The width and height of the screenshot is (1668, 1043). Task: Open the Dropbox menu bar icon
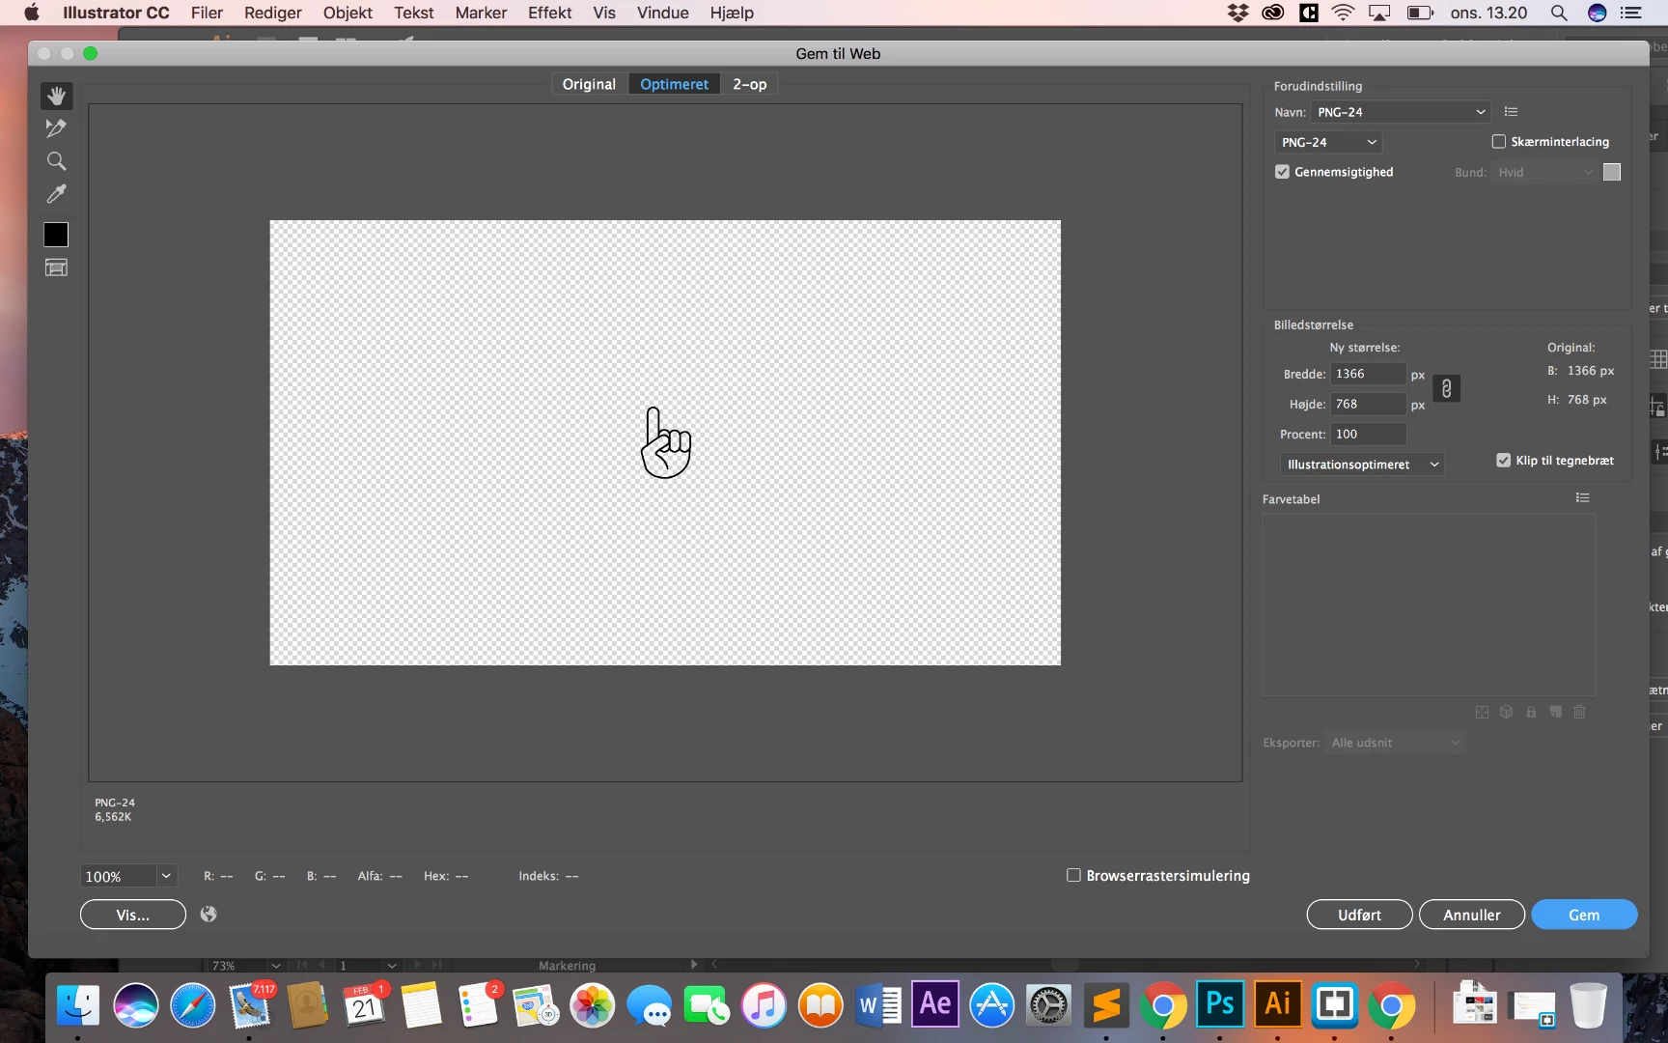(1237, 13)
